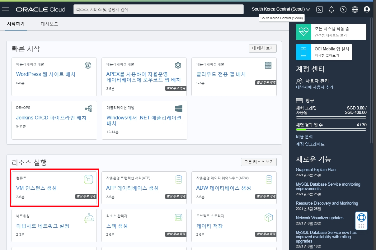Click the WordPress logo icon
The height and width of the screenshot is (250, 376).
coord(88,65)
